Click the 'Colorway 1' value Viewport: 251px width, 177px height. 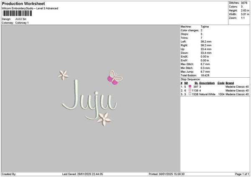22,23
